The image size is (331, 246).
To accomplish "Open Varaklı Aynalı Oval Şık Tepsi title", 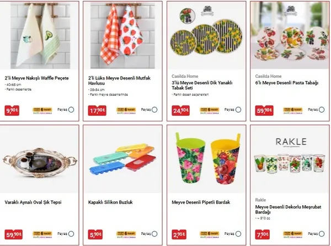I will click(x=33, y=202).
